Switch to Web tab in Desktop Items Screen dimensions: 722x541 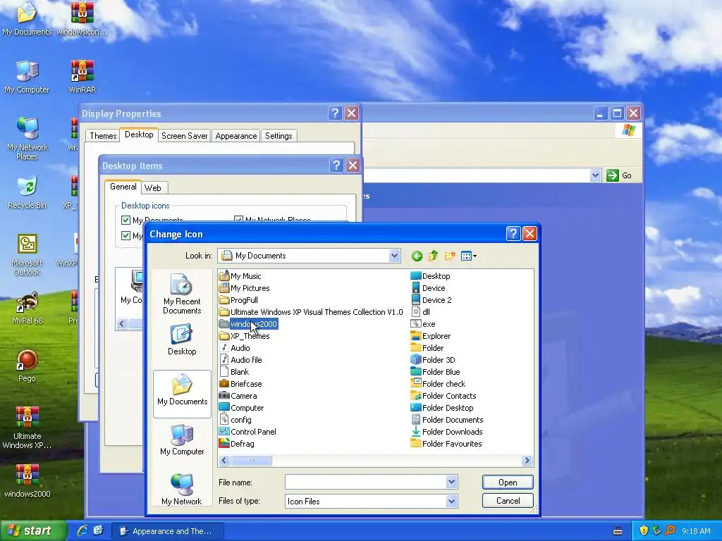(153, 187)
